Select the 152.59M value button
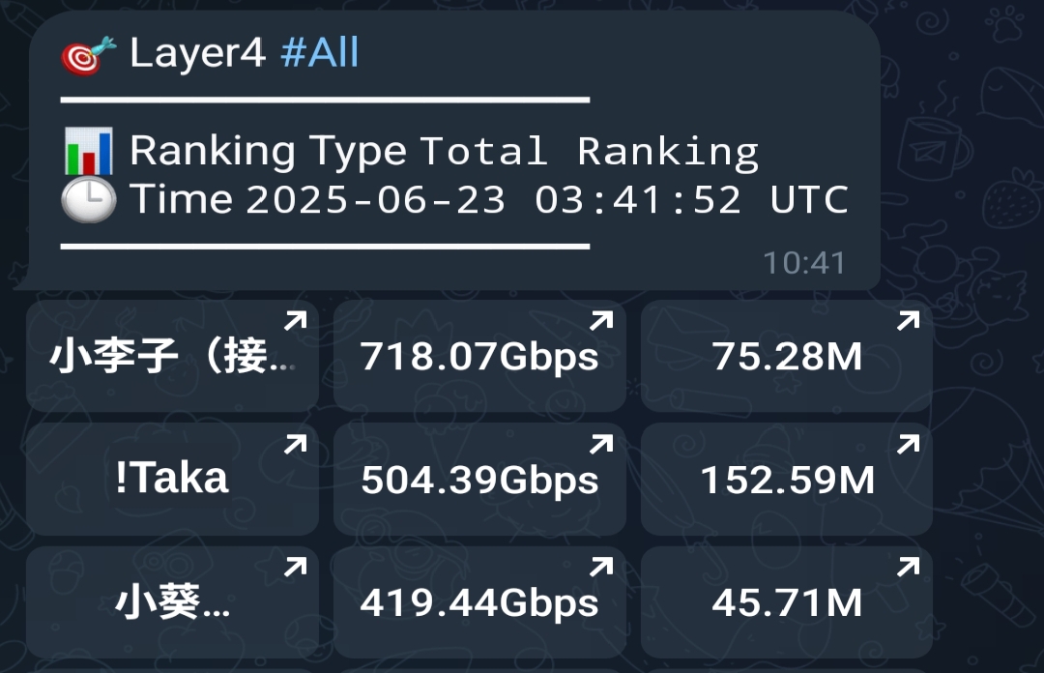 coord(786,479)
